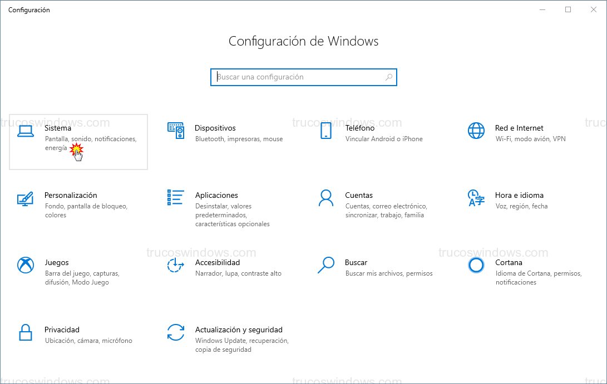Open the Privacidad padlock icon
The image size is (607, 384).
pos(26,332)
